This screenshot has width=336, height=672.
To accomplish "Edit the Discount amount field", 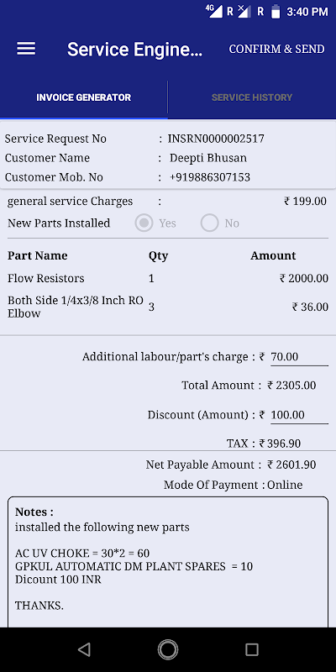I will pos(299,415).
